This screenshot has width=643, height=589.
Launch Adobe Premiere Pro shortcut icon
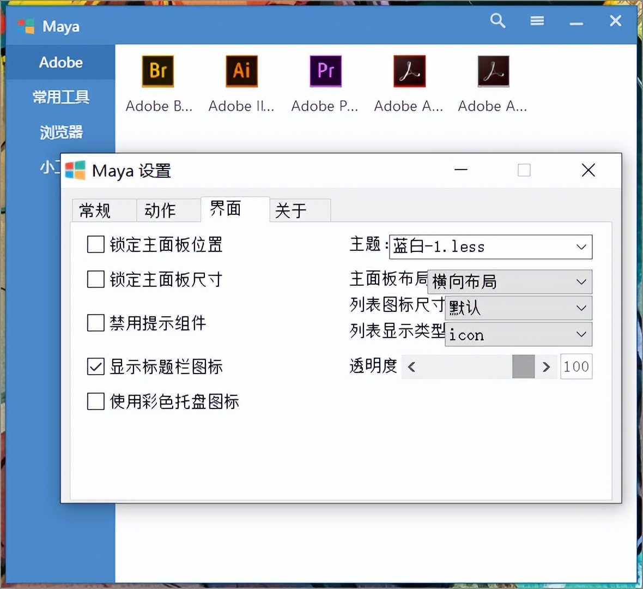(326, 71)
